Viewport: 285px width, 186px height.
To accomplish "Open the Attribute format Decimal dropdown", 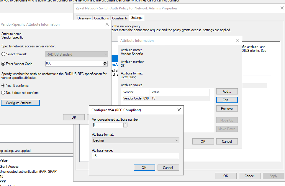I will point(136,140).
